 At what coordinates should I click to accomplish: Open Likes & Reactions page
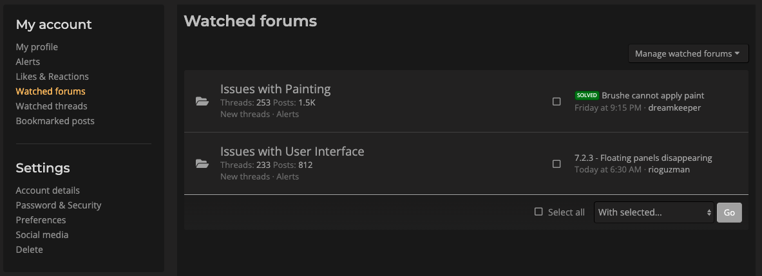[x=52, y=76]
